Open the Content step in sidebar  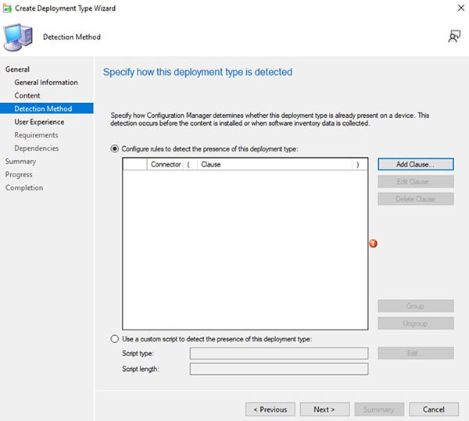click(x=27, y=95)
